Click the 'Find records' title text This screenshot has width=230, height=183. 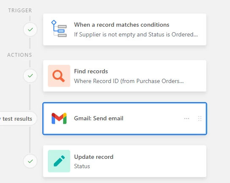coord(91,71)
